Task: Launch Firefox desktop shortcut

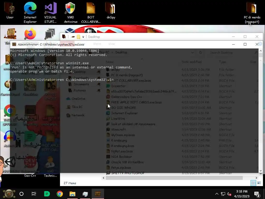Action: [30, 34]
